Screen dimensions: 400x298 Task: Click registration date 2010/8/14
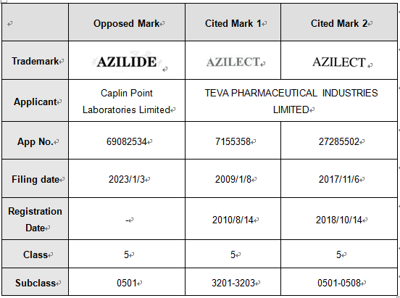(233, 220)
